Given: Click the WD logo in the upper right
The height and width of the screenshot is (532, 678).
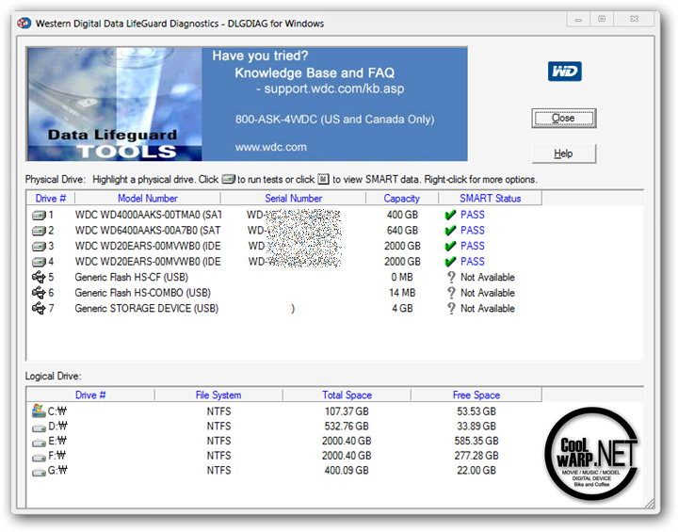Looking at the screenshot, I should (564, 72).
